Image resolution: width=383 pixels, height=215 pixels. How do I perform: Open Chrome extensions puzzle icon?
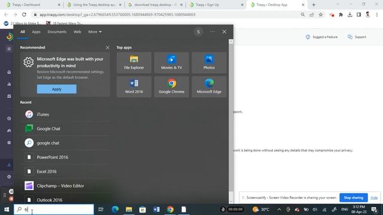click(341, 14)
